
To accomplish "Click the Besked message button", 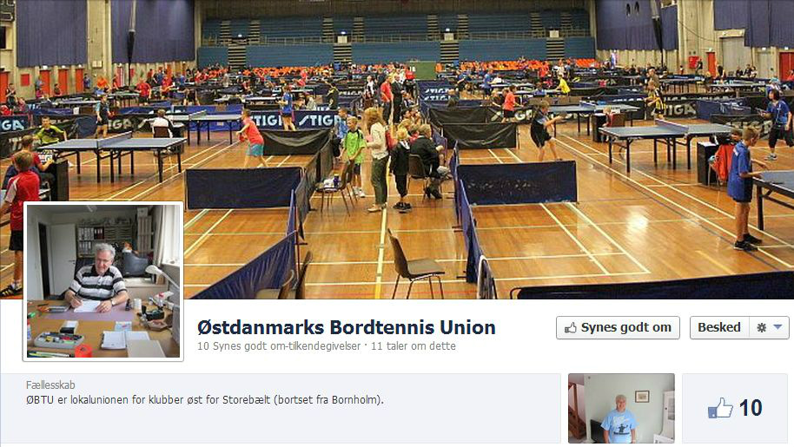I will tap(719, 328).
